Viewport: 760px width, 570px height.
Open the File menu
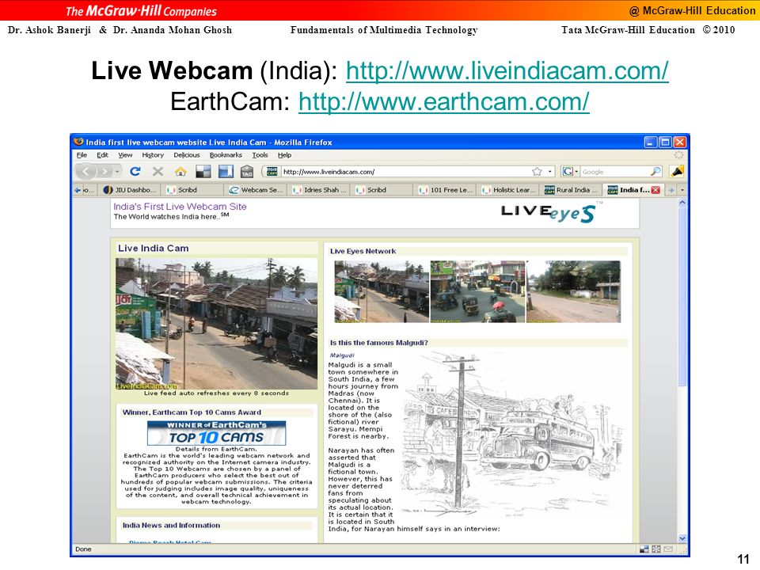click(x=82, y=155)
